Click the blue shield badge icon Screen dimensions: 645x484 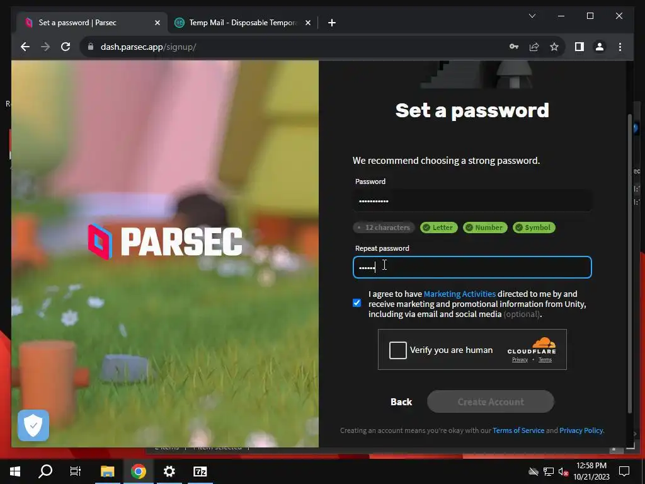[x=33, y=425]
